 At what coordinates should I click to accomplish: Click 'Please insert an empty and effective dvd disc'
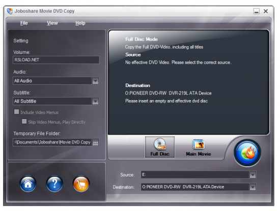(x=166, y=101)
